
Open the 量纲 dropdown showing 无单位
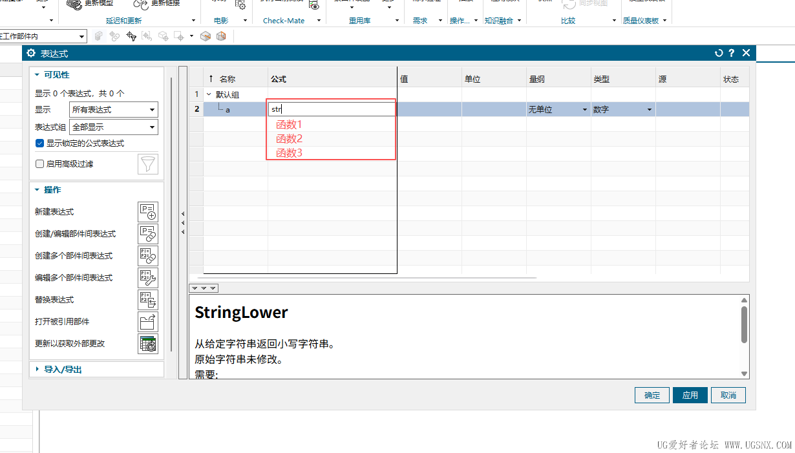(x=558, y=110)
